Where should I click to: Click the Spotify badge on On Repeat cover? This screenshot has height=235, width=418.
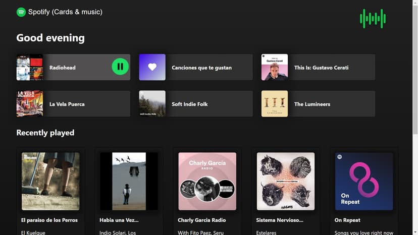pos(340,157)
